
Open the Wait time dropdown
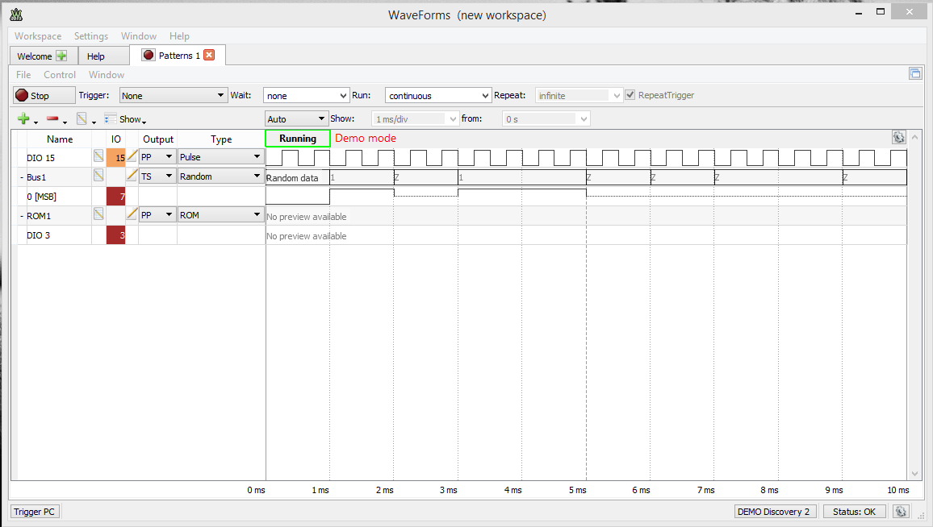coord(306,96)
